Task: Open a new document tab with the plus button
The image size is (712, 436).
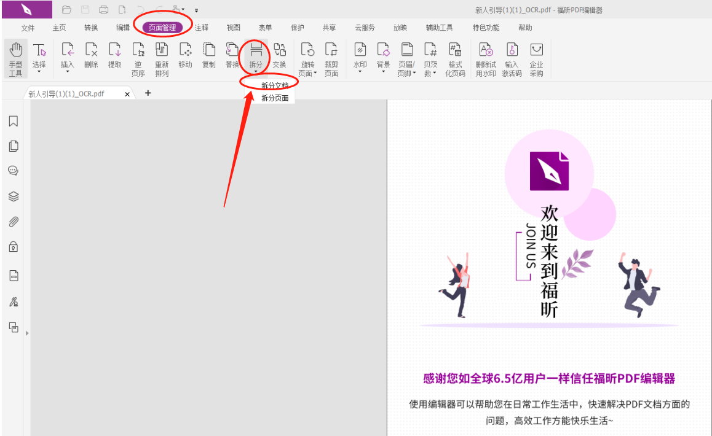Action: 148,93
